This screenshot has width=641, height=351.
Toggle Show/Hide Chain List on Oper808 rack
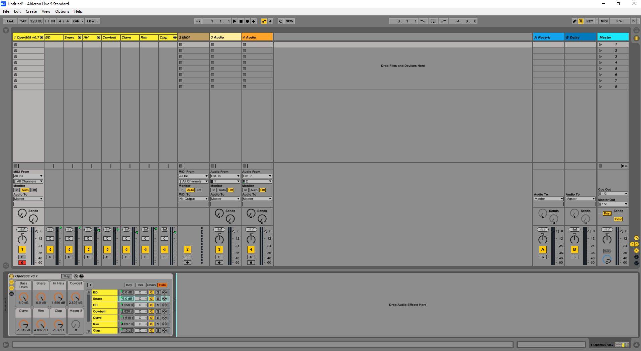(11, 288)
